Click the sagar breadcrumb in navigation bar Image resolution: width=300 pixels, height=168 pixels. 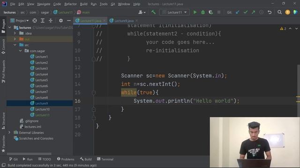point(45,13)
